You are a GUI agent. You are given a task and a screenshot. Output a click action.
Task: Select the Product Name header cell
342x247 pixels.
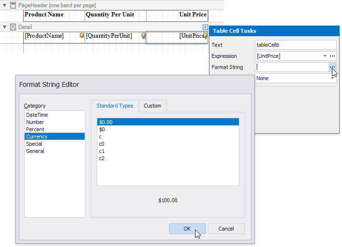pyautogui.click(x=44, y=15)
